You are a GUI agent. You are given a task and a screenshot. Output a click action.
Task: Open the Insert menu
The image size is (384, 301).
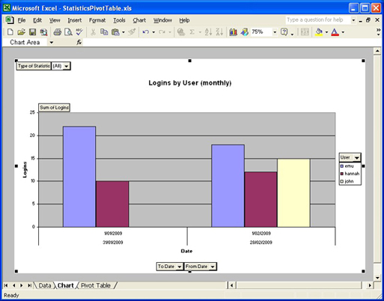(75, 20)
